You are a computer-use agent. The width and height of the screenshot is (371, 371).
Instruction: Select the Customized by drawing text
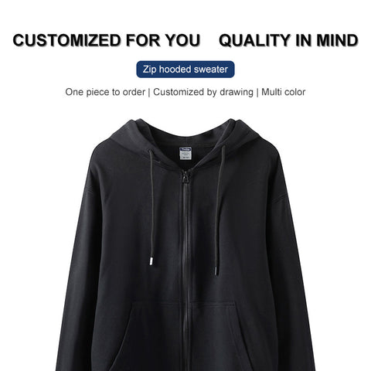pos(203,92)
